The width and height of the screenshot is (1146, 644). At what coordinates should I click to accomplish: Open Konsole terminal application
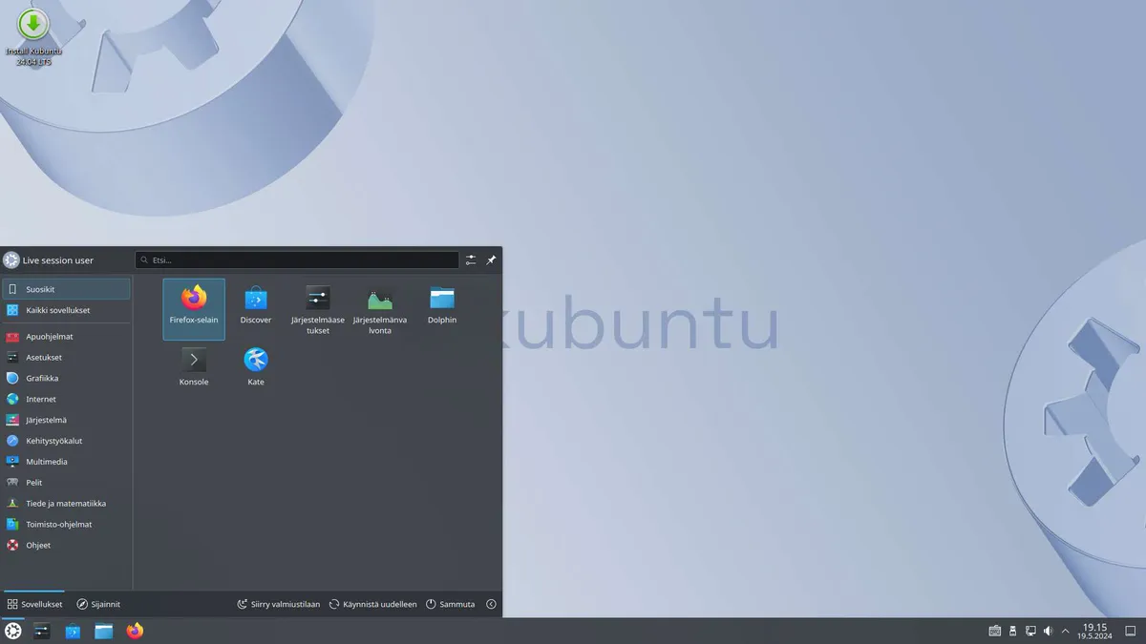coord(194,368)
